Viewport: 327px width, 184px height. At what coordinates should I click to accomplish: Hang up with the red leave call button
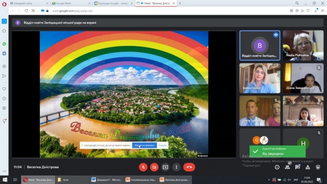(189, 167)
